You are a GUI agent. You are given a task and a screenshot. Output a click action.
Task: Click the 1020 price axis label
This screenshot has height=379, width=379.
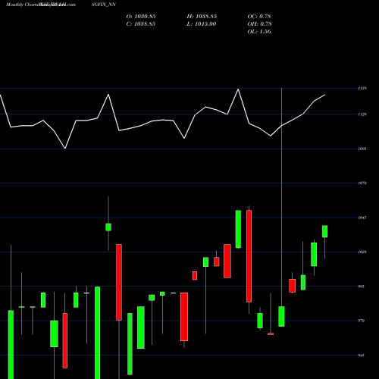coord(362,252)
